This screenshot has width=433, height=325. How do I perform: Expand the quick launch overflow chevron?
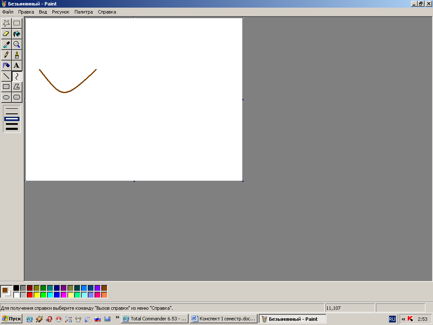click(117, 317)
